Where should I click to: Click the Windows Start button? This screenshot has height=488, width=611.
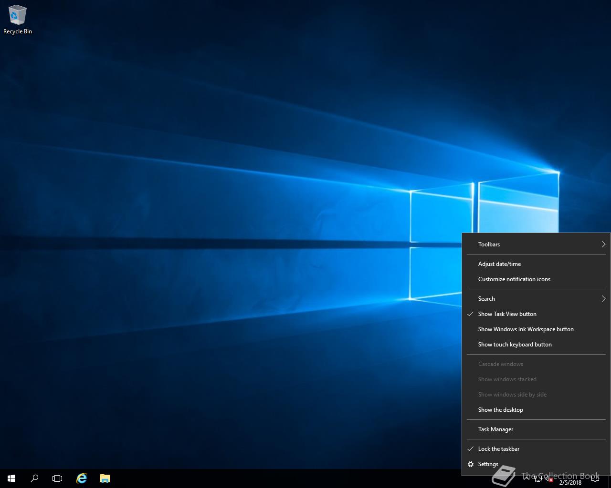11,478
